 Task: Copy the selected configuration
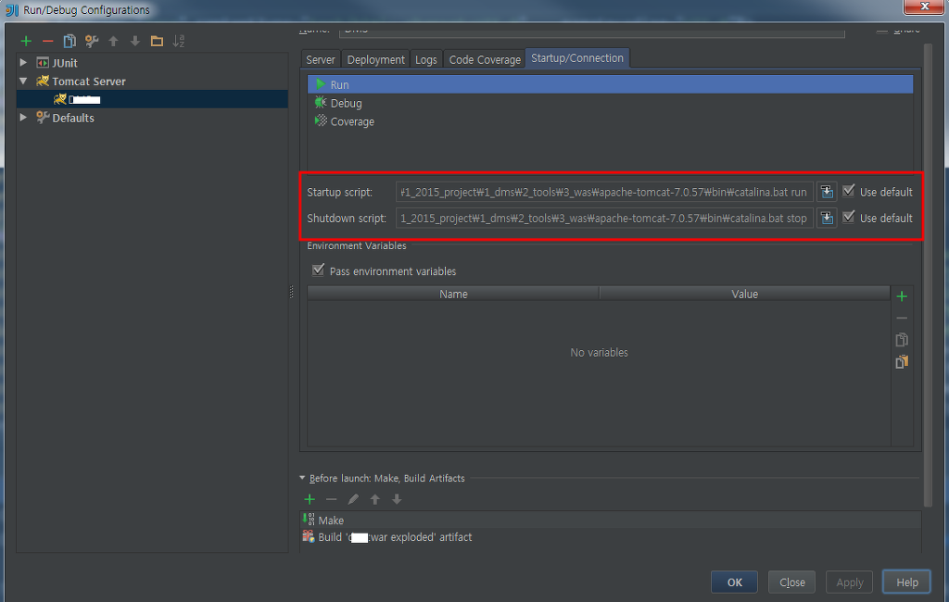click(x=70, y=41)
